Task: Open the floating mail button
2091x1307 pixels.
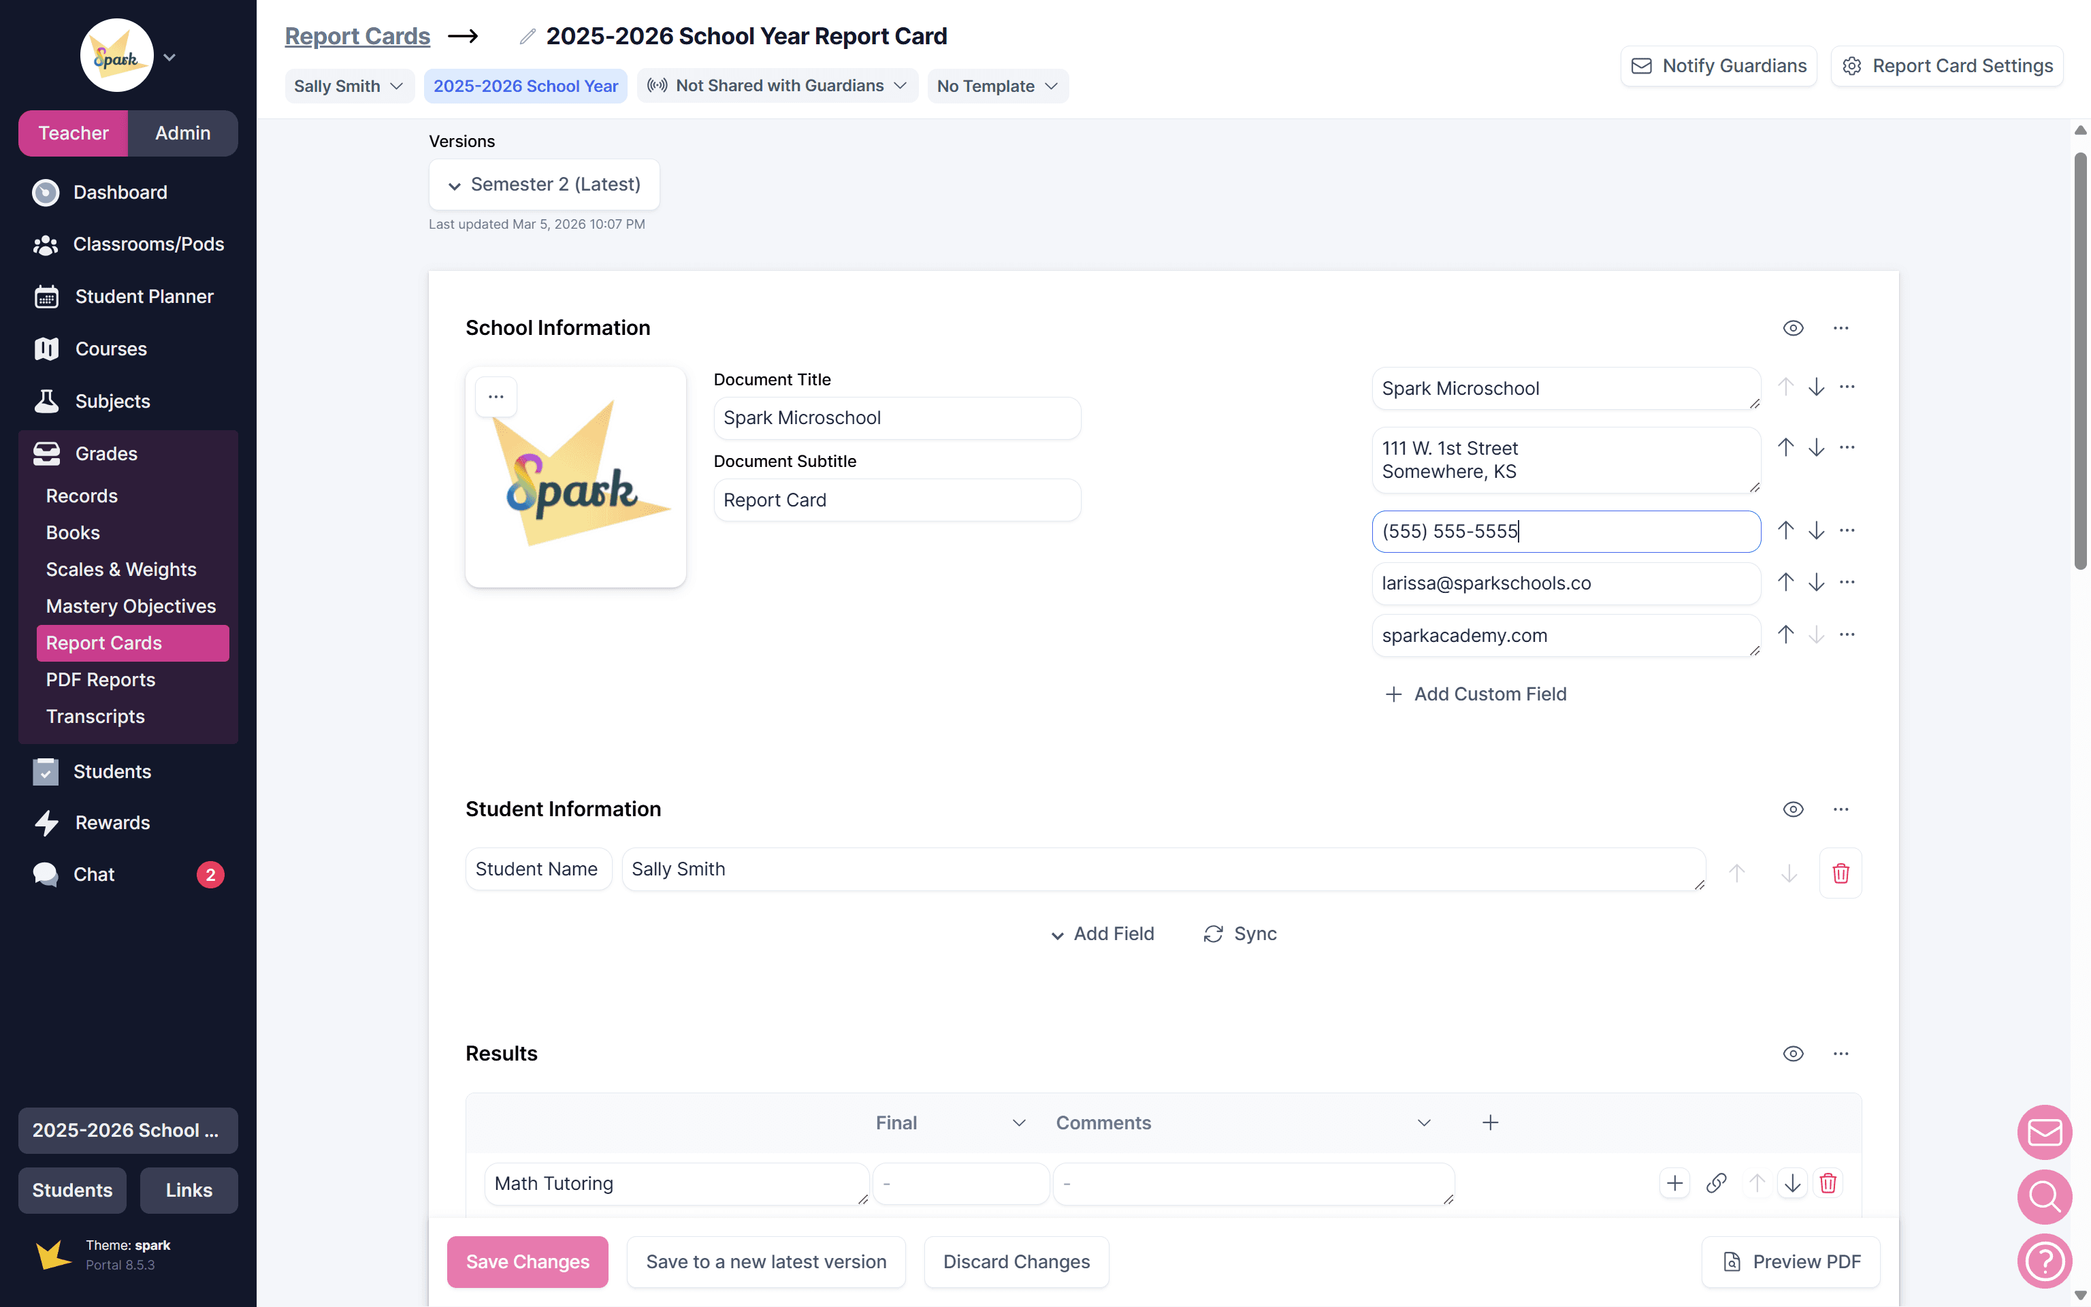Action: pos(2044,1131)
